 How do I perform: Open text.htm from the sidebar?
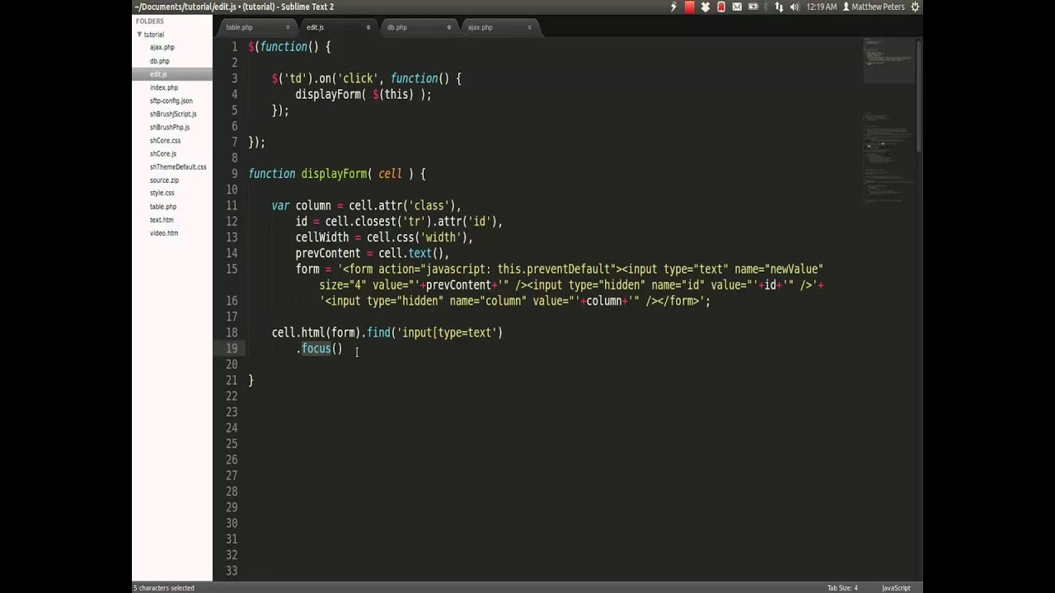pos(161,220)
